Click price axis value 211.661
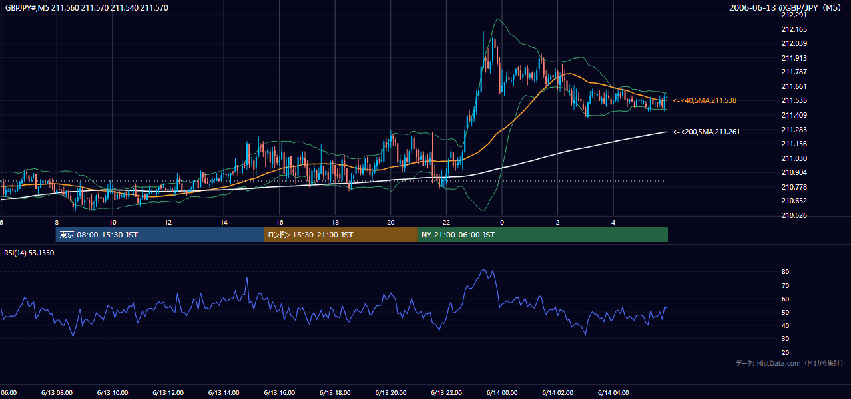The width and height of the screenshot is (851, 399). [793, 86]
